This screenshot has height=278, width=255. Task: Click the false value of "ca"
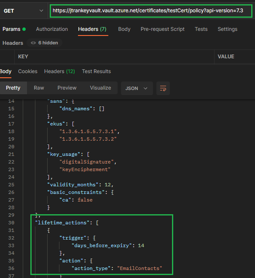point(85,200)
